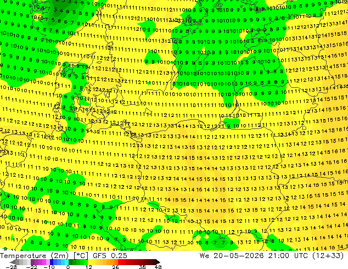Click the dark brown arrow at the colorbar's hot end
The width and height of the screenshot is (348, 269).
tap(158, 262)
